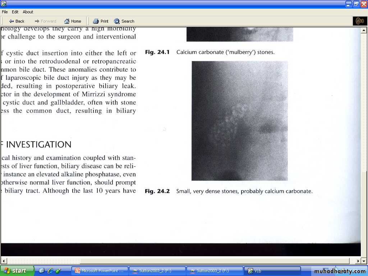Click the viewer icon in the title bar
368x276 pixels.
[4, 4]
